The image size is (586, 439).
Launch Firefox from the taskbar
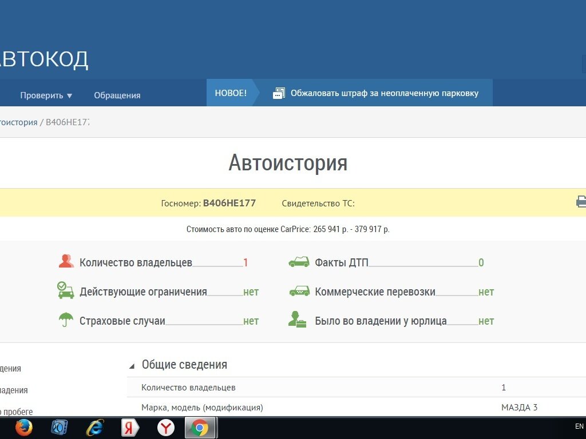23,428
